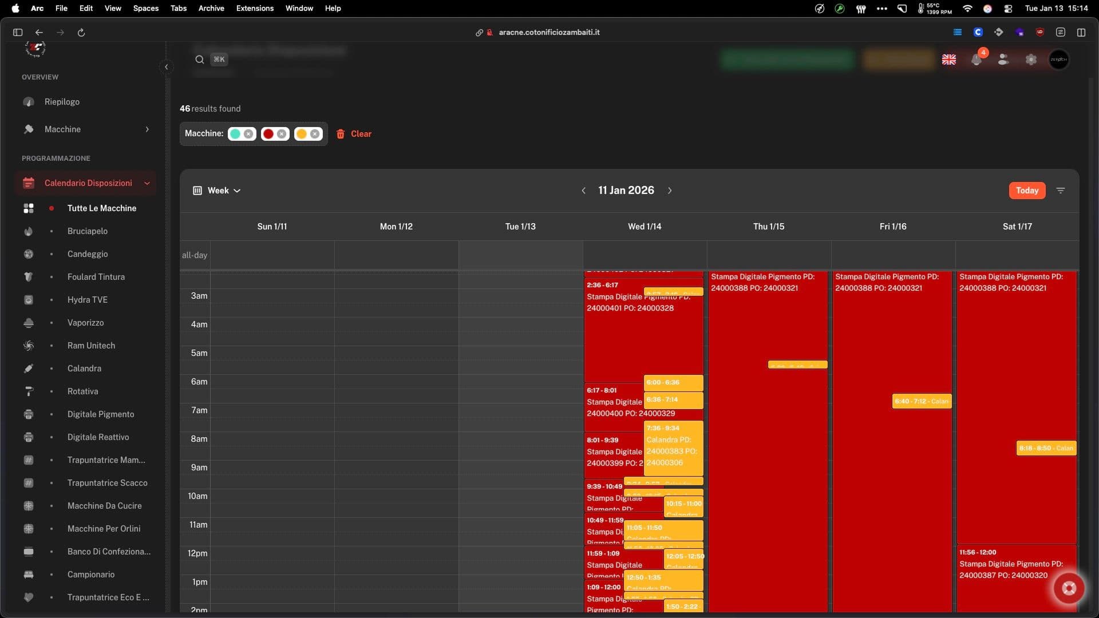This screenshot has height=618, width=1099.
Task: Collapse the Calendario Disposizioni section
Action: pos(147,183)
